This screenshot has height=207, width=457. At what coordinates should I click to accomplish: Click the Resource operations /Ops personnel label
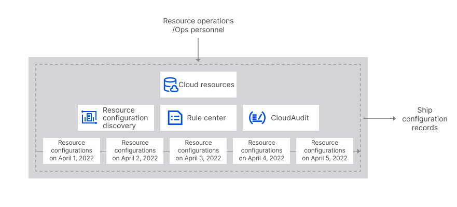(198, 25)
